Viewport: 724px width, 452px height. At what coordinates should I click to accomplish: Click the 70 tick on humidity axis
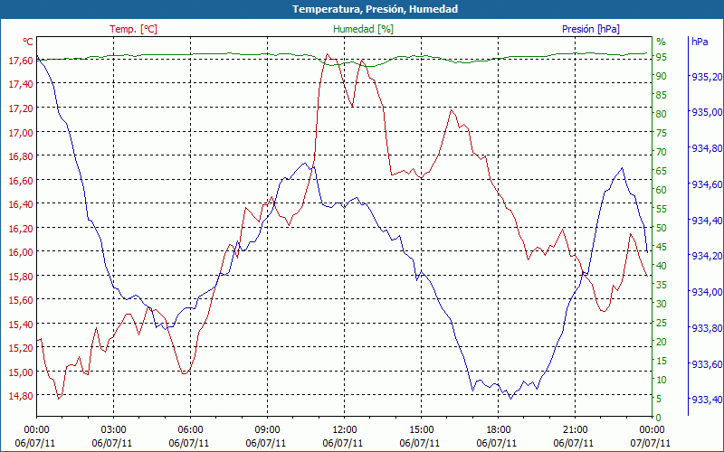pyautogui.click(x=662, y=152)
